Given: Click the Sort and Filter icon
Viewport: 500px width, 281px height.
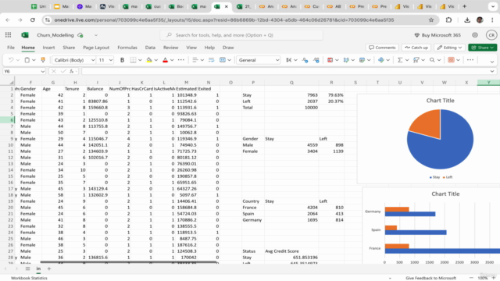Looking at the screenshot, I should (x=416, y=60).
